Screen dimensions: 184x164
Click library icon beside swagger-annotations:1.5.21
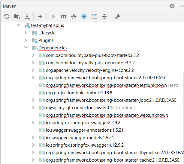pos(42,130)
